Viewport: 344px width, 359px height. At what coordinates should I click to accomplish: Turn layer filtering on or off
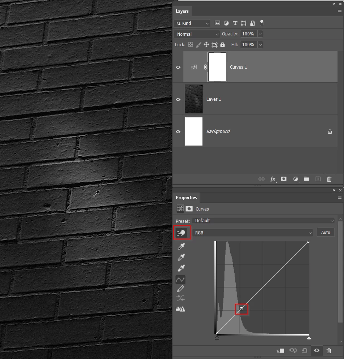tap(262, 23)
